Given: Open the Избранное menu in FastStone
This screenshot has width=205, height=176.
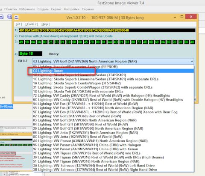Looking at the screenshot, I should coord(27,9).
